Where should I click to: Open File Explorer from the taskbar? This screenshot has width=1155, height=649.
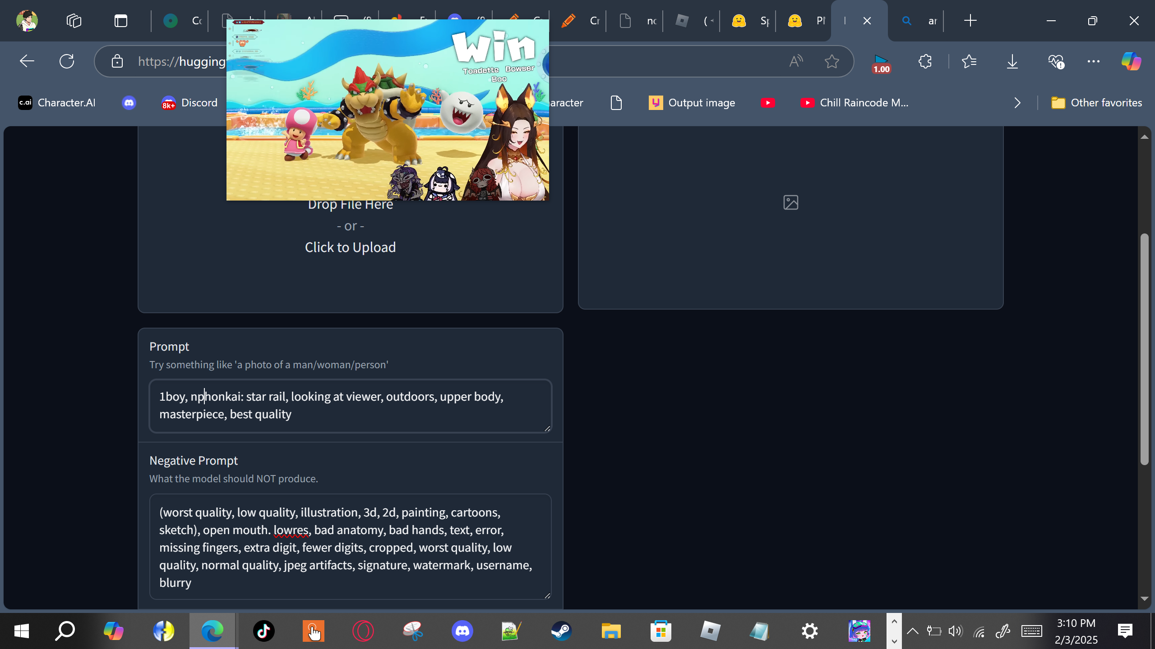coord(611,631)
